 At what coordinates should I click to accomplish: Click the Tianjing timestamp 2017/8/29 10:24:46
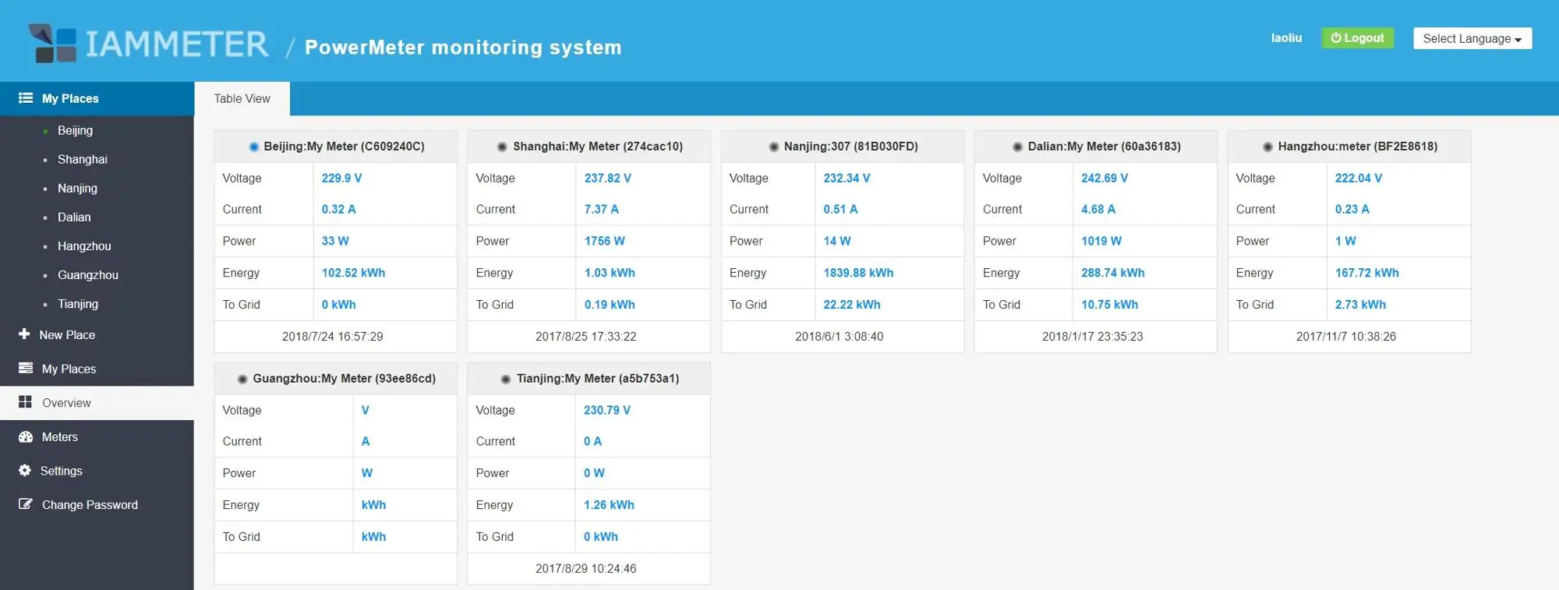point(586,569)
